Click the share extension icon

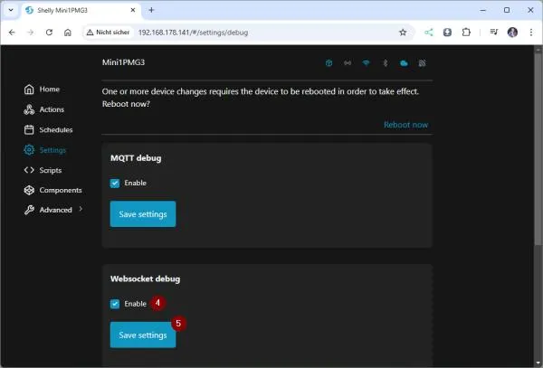(x=429, y=33)
